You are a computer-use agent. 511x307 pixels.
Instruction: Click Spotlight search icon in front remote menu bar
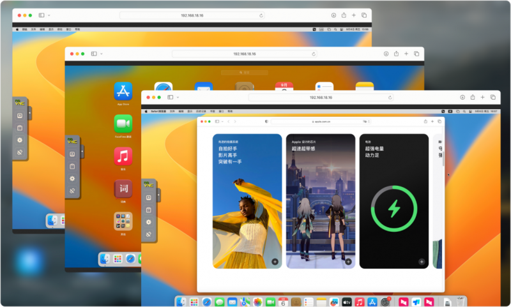pos(464,111)
